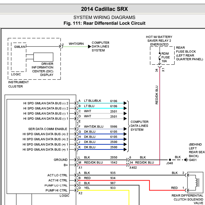205x205 pixels.
Task: Click the X402 connector label
Action: click(x=133, y=168)
